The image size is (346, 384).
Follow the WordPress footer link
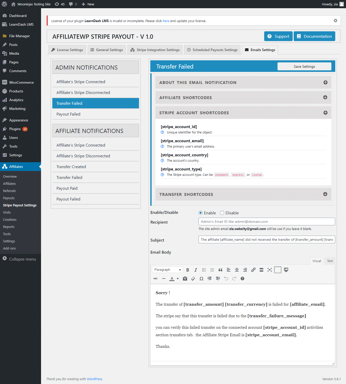click(94, 379)
